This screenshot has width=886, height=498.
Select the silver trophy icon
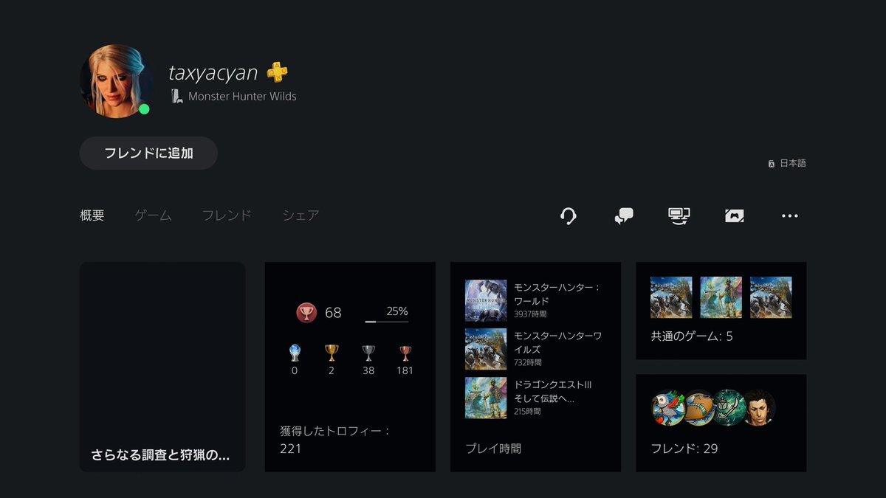(368, 353)
